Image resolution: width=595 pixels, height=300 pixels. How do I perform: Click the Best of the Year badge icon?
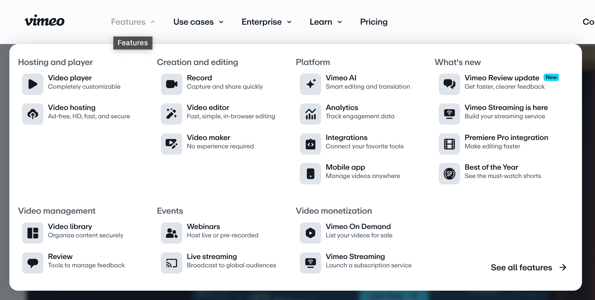(449, 174)
